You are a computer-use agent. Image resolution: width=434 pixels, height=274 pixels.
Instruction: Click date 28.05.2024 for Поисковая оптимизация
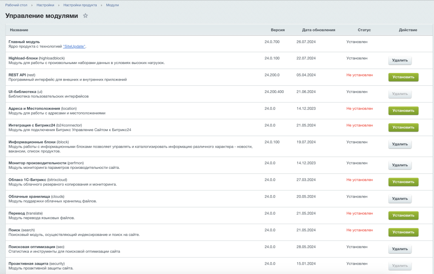coord(306,247)
